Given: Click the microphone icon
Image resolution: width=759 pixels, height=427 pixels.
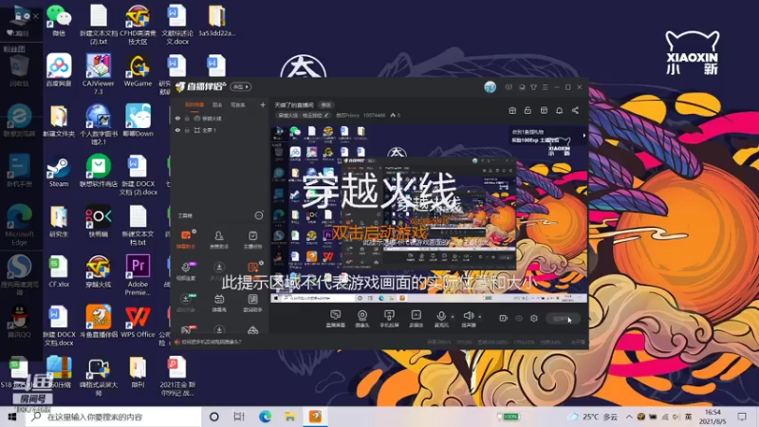Looking at the screenshot, I should tap(441, 318).
